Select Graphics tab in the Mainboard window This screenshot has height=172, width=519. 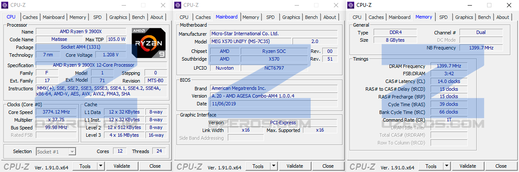click(291, 17)
